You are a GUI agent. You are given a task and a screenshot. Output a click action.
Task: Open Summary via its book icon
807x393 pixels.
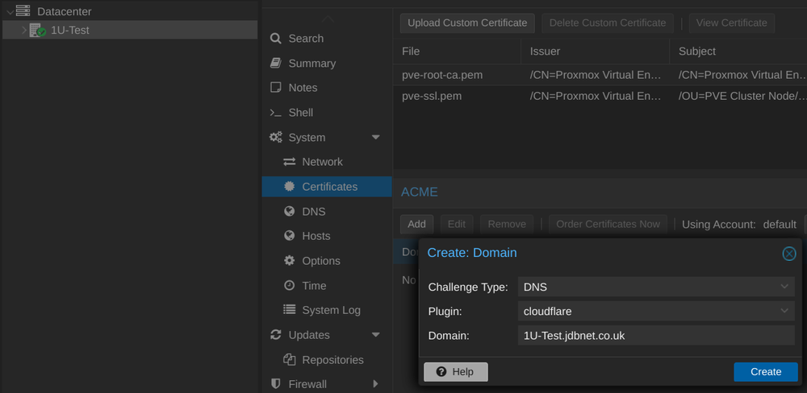tap(276, 64)
